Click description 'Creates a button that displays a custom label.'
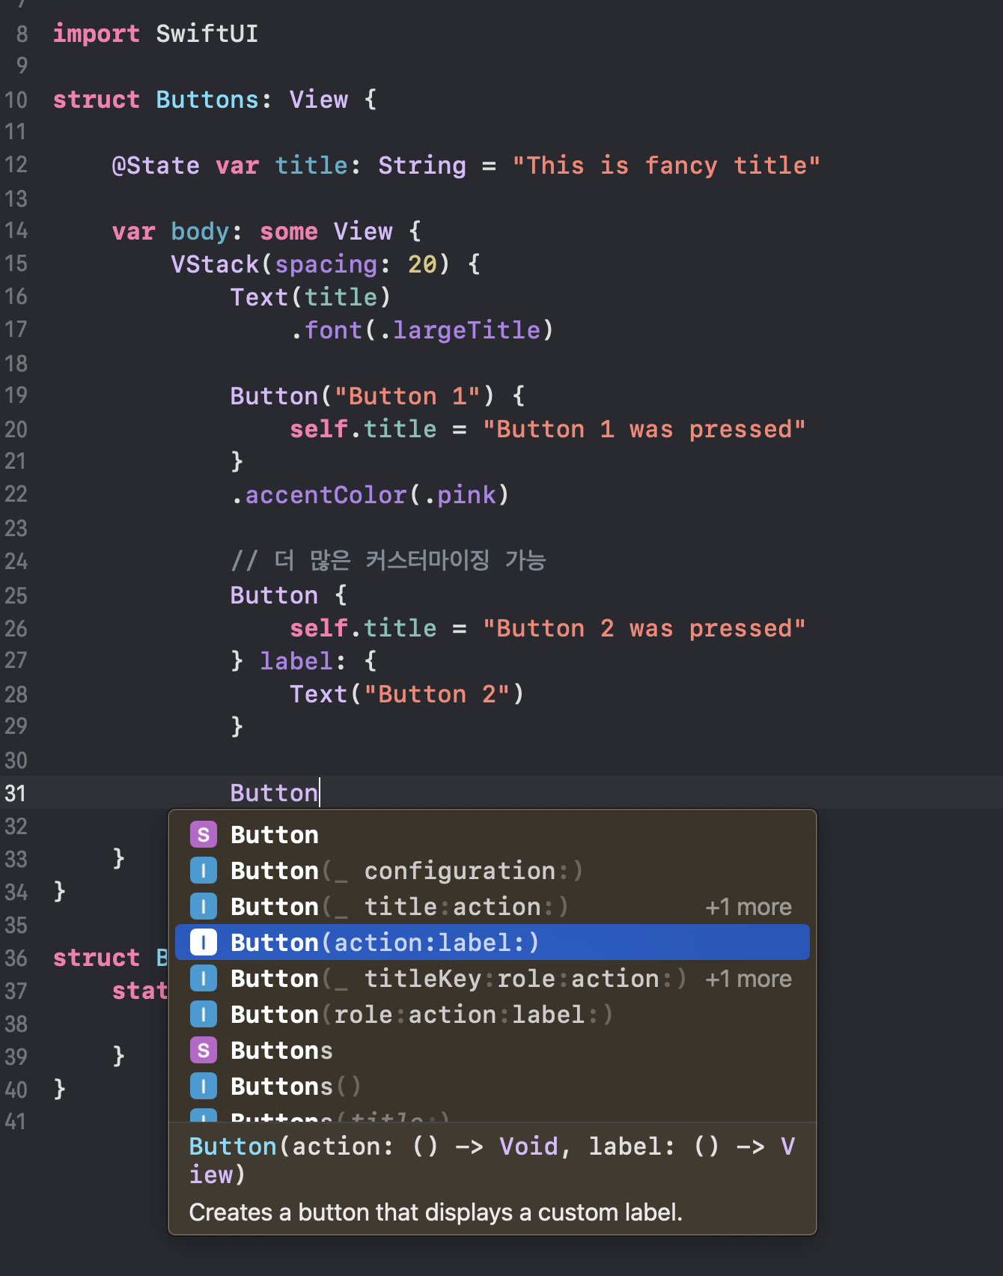This screenshot has height=1276, width=1003. [x=436, y=1212]
